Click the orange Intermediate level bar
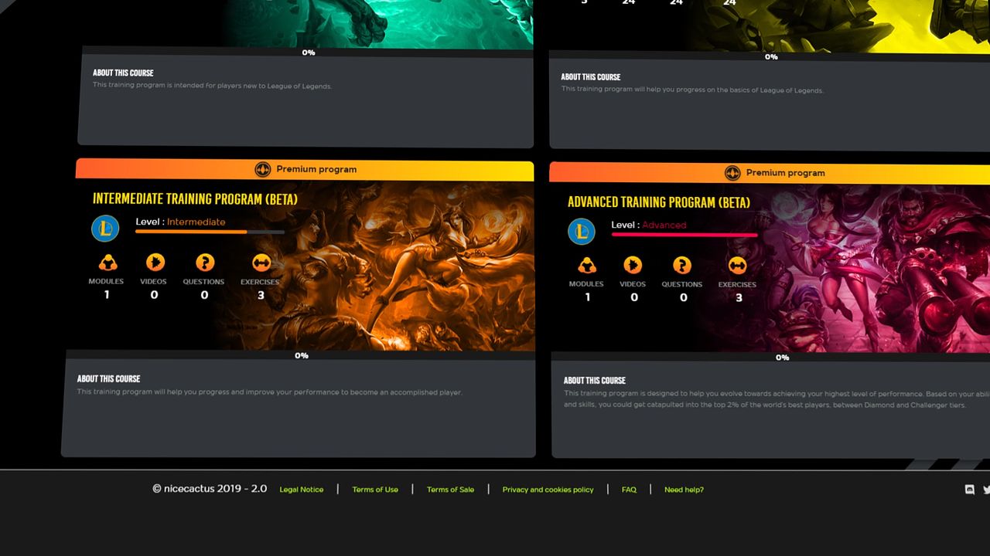This screenshot has height=556, width=990. tap(210, 232)
